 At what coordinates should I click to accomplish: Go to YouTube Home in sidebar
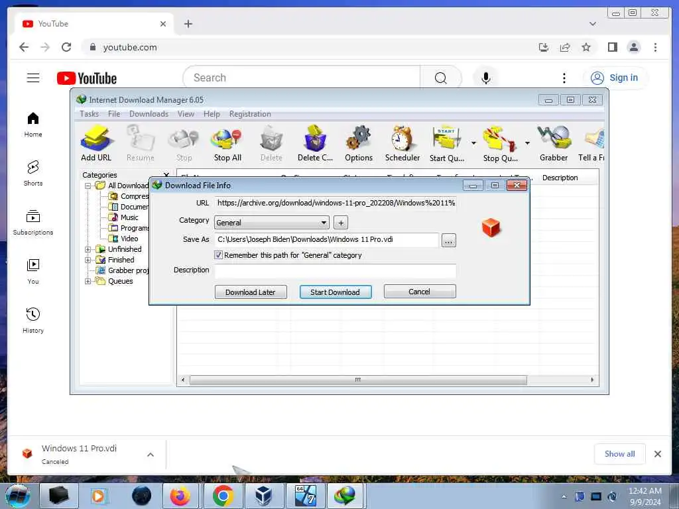coord(33,125)
